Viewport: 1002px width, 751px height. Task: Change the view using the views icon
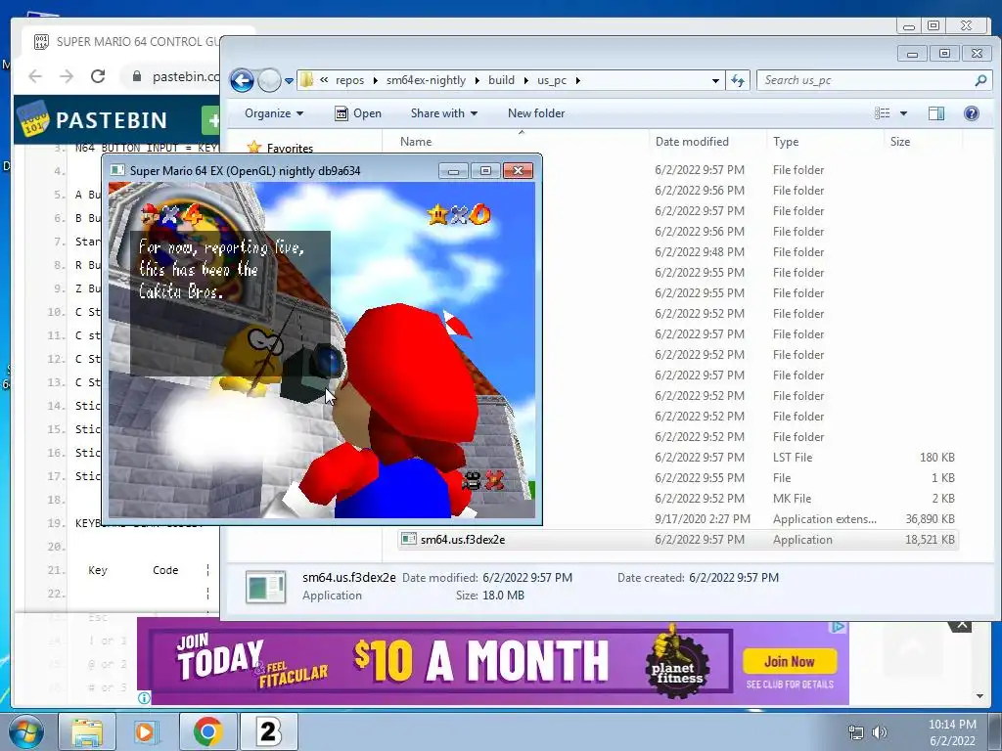[x=883, y=113]
